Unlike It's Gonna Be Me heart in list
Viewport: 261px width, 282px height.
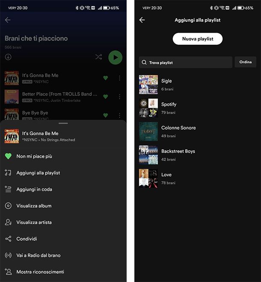(x=106, y=78)
